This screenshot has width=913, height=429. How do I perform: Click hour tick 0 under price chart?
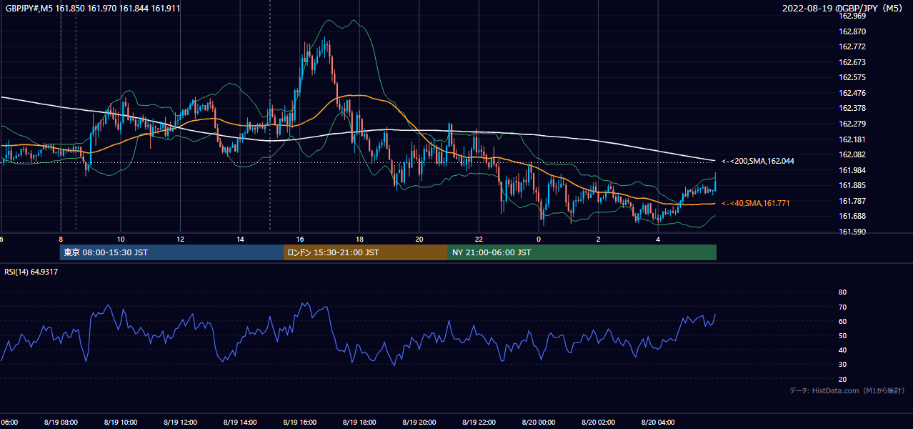[x=539, y=239]
